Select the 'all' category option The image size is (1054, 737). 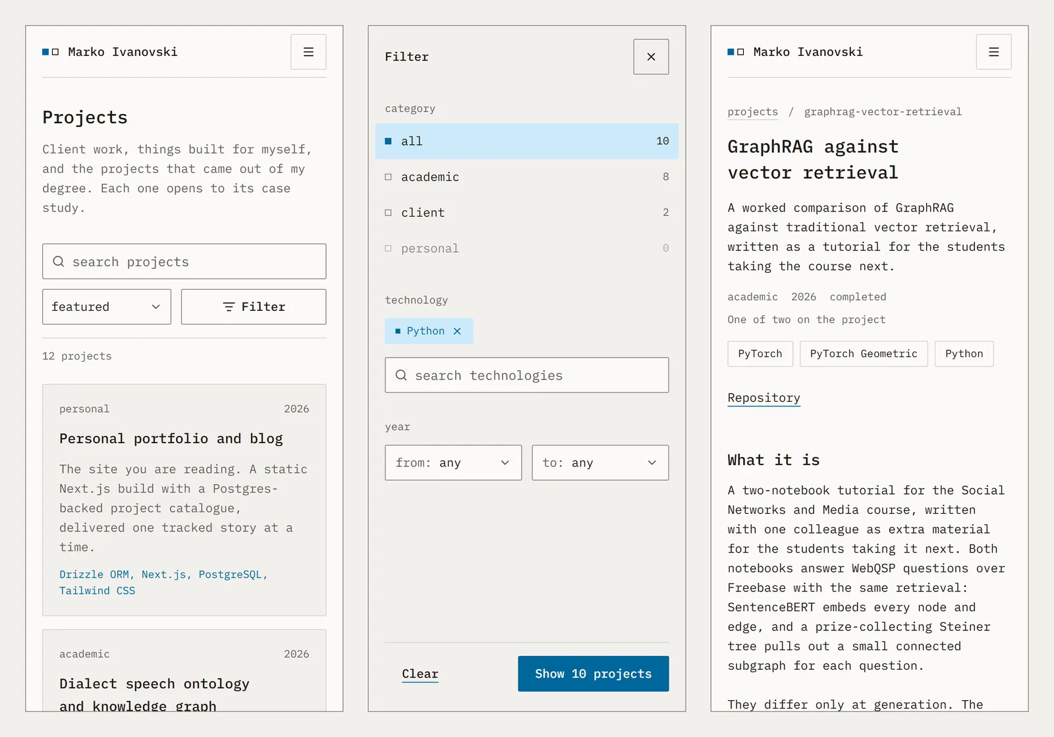(527, 141)
